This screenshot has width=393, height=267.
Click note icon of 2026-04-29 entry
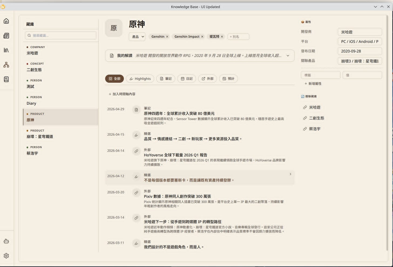(x=136, y=110)
